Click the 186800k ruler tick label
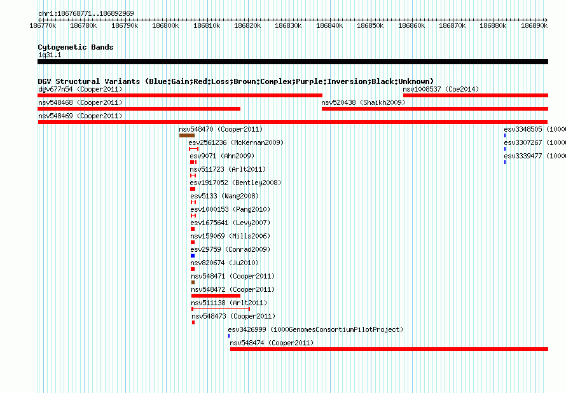 (x=165, y=25)
